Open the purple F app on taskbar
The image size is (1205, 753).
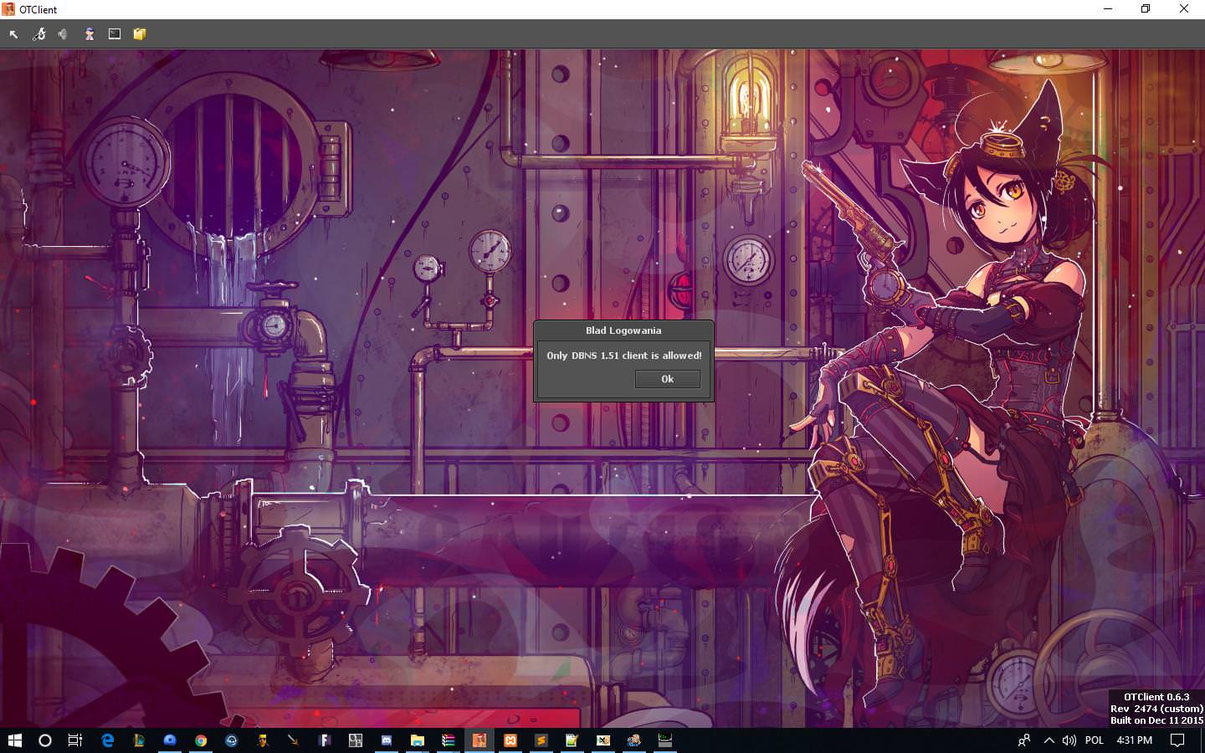pos(325,740)
